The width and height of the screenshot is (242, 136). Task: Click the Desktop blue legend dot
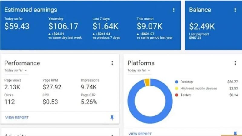(x=177, y=82)
